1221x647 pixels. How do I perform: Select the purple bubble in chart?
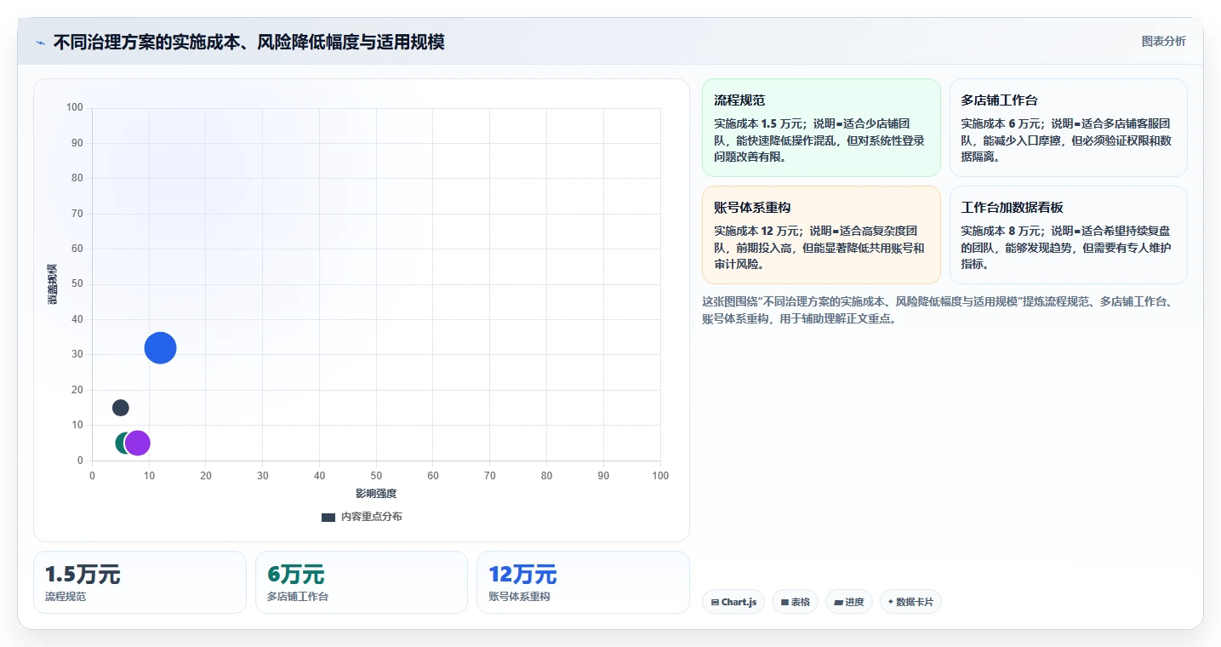pos(137,443)
